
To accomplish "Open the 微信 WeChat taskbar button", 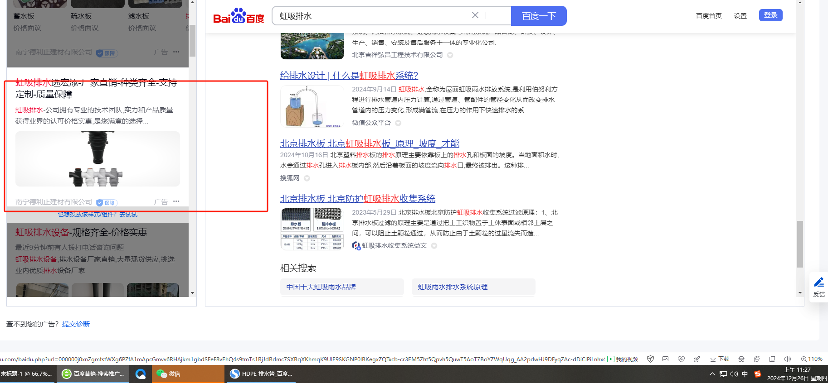I will (x=188, y=374).
